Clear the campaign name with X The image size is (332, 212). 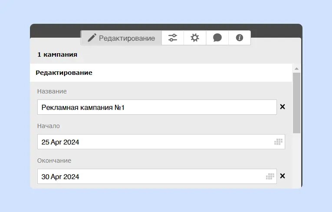(x=283, y=107)
